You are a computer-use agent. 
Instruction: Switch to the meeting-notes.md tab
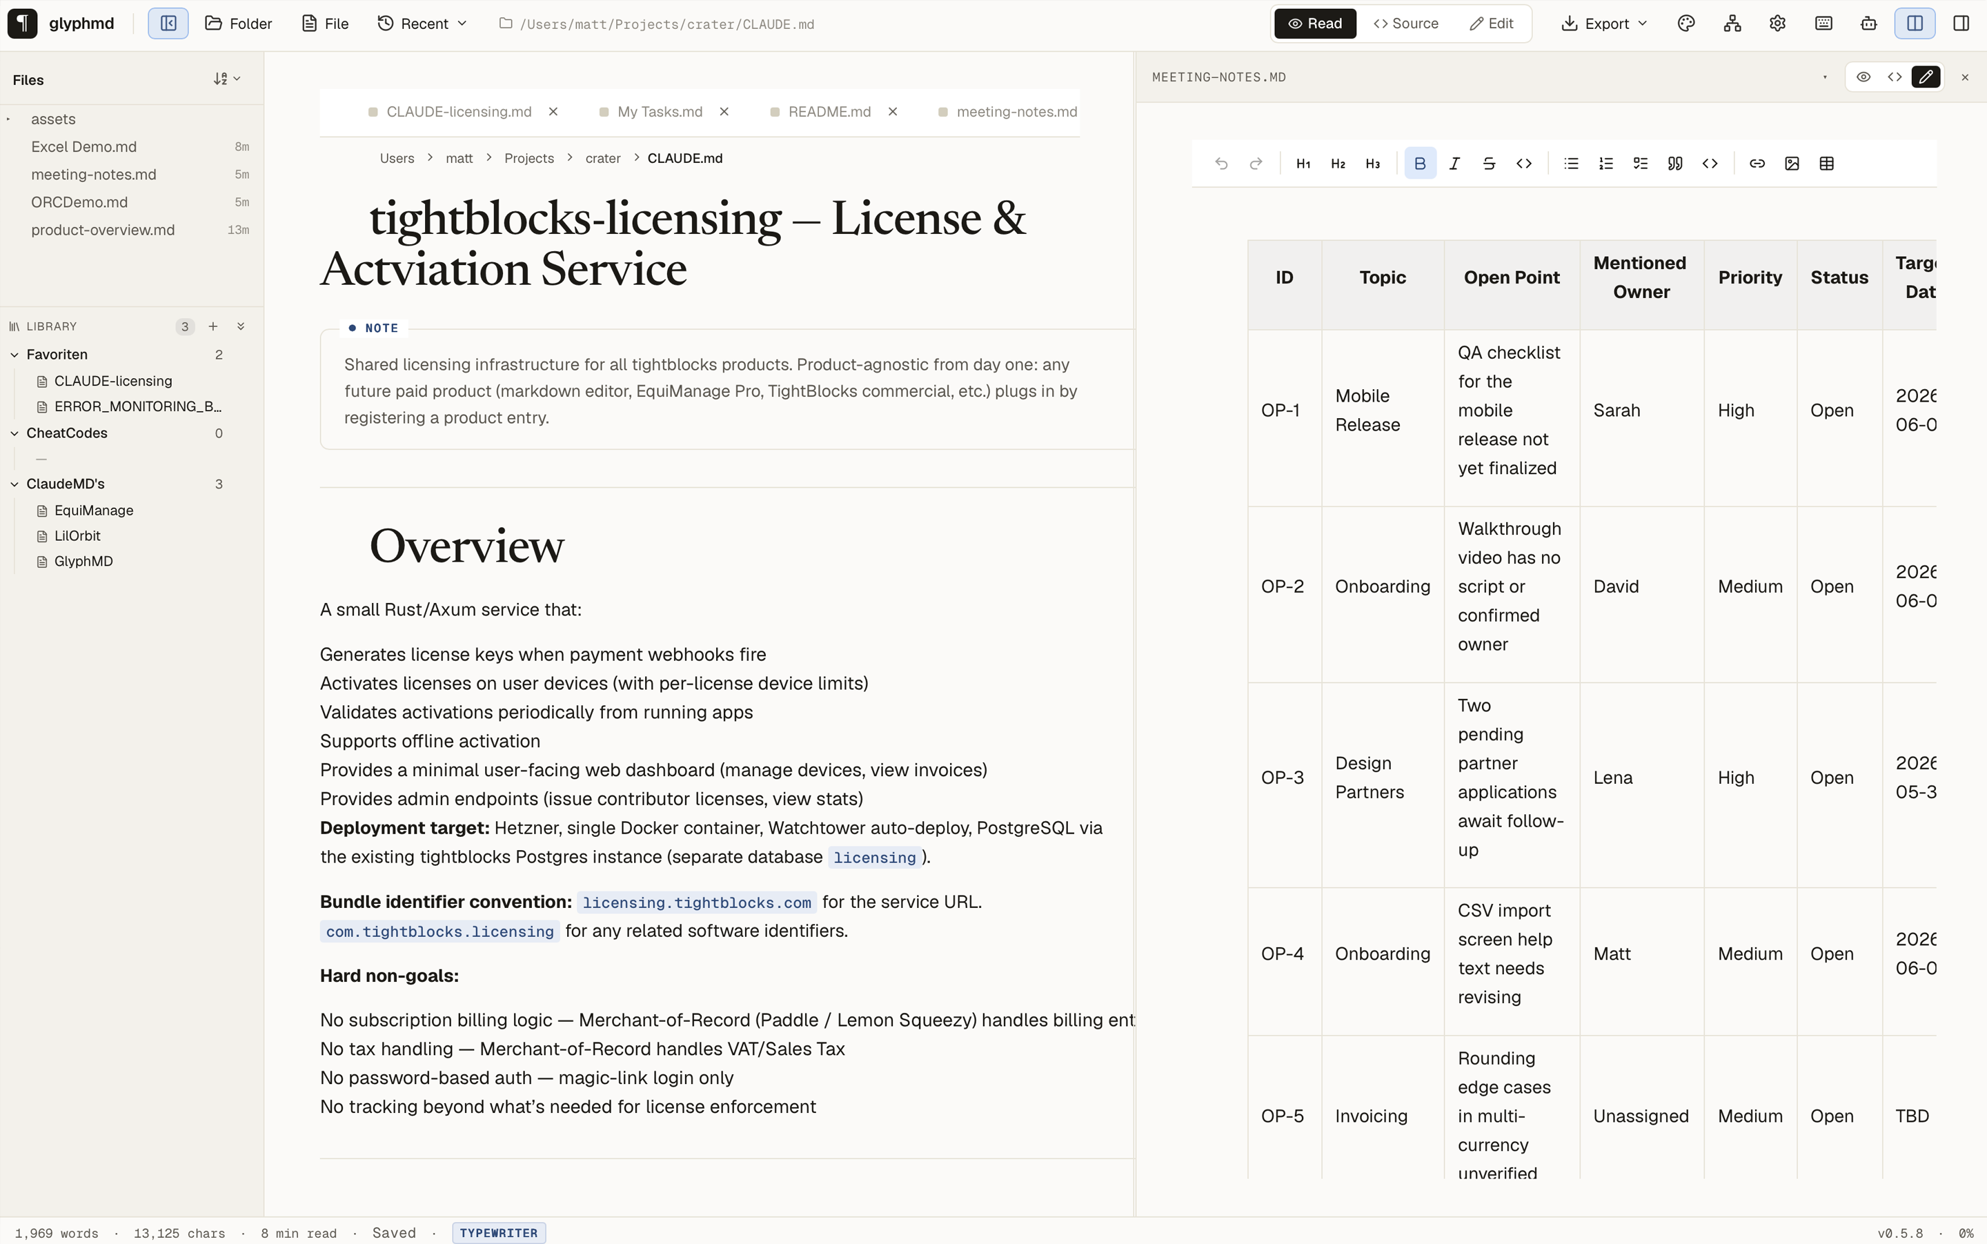pos(1016,112)
